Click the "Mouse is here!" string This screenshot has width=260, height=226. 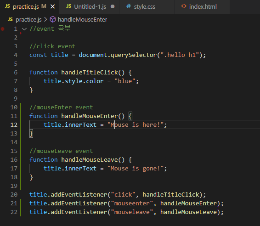coord(136,125)
